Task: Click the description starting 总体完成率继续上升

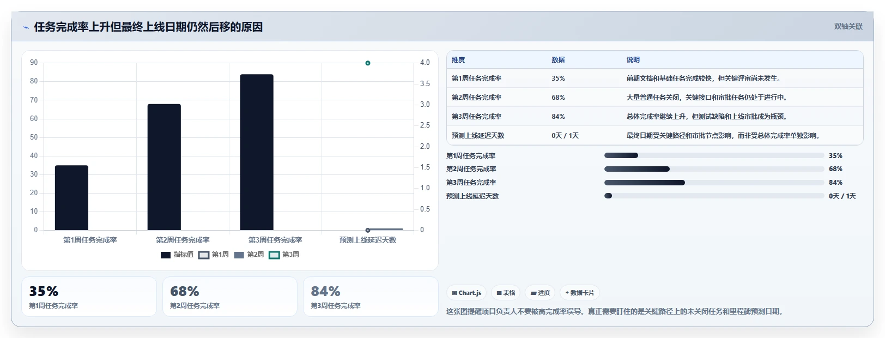Action: [x=708, y=117]
